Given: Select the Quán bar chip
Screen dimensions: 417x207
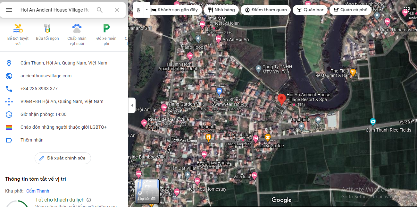Looking at the screenshot, I should 310,10.
